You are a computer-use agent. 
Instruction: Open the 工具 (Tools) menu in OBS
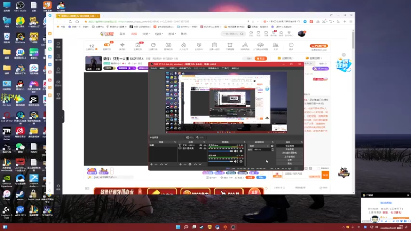(x=226, y=68)
